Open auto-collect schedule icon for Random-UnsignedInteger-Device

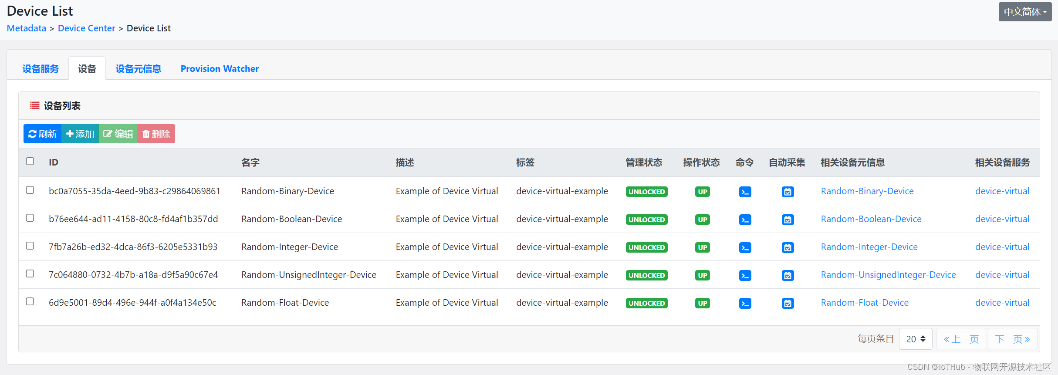[788, 275]
